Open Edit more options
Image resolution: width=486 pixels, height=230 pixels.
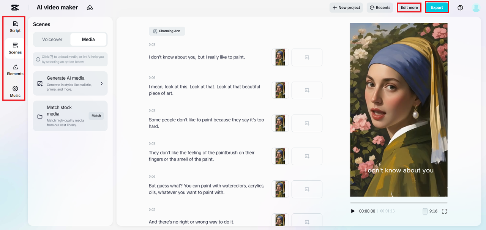coord(409,7)
